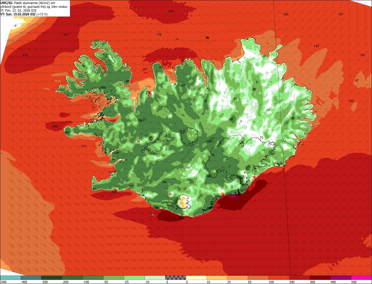Click the map value label '160'
The height and width of the screenshot is (284, 372).
(286, 14)
